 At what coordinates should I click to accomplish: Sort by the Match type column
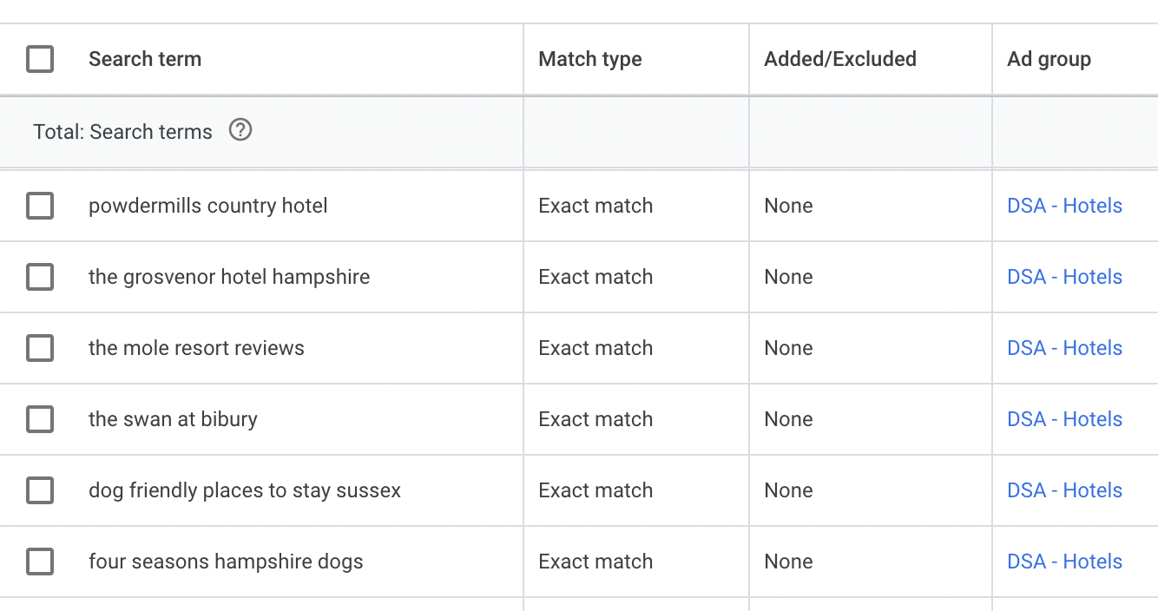[x=590, y=59]
